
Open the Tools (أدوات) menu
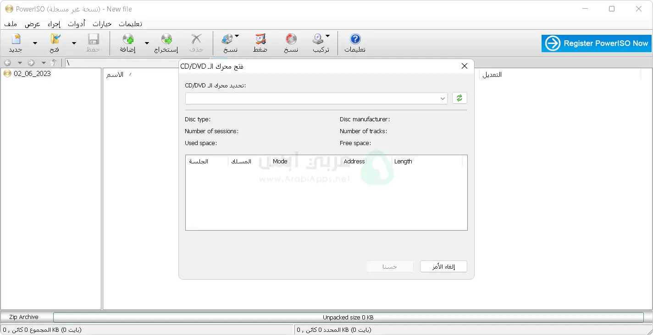click(x=77, y=24)
